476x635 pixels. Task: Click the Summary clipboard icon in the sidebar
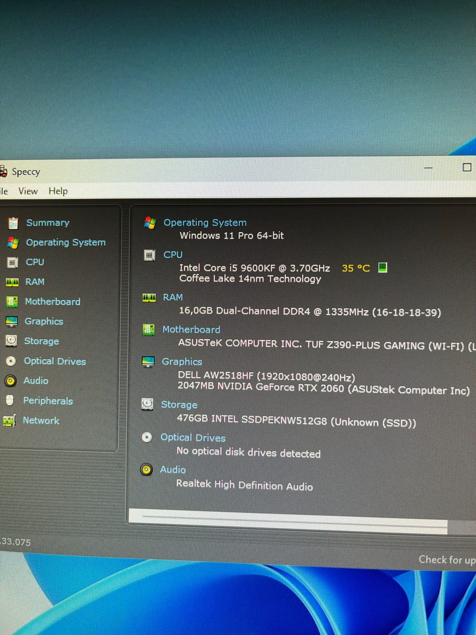click(x=13, y=223)
